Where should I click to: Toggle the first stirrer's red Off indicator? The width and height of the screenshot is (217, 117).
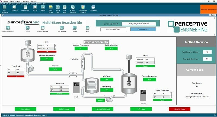tap(47, 52)
